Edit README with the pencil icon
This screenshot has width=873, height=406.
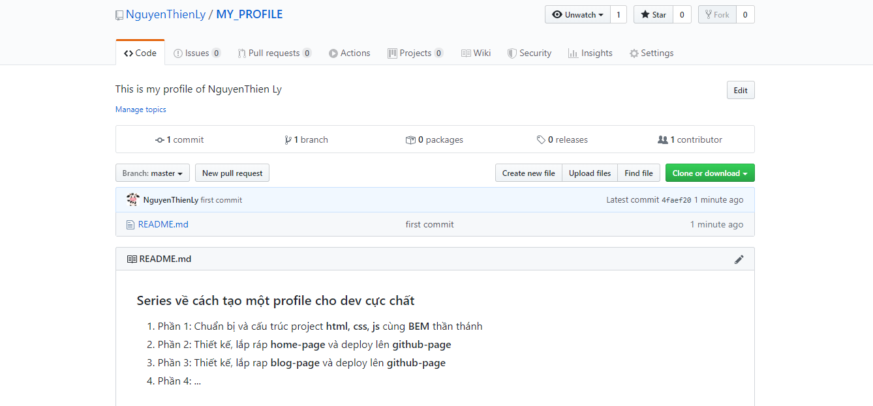point(739,259)
